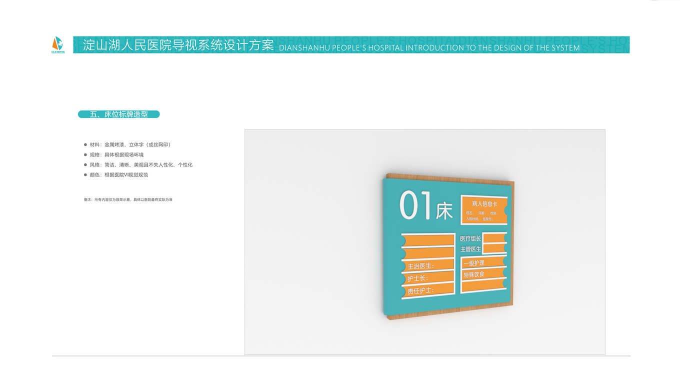Click the 主管医生 label on the sign
Viewport: 683px width, 383px height.
(x=470, y=249)
